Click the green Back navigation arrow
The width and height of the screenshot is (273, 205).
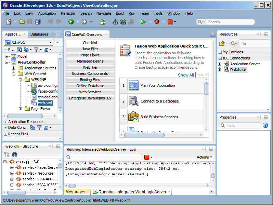pyautogui.click(x=71, y=22)
